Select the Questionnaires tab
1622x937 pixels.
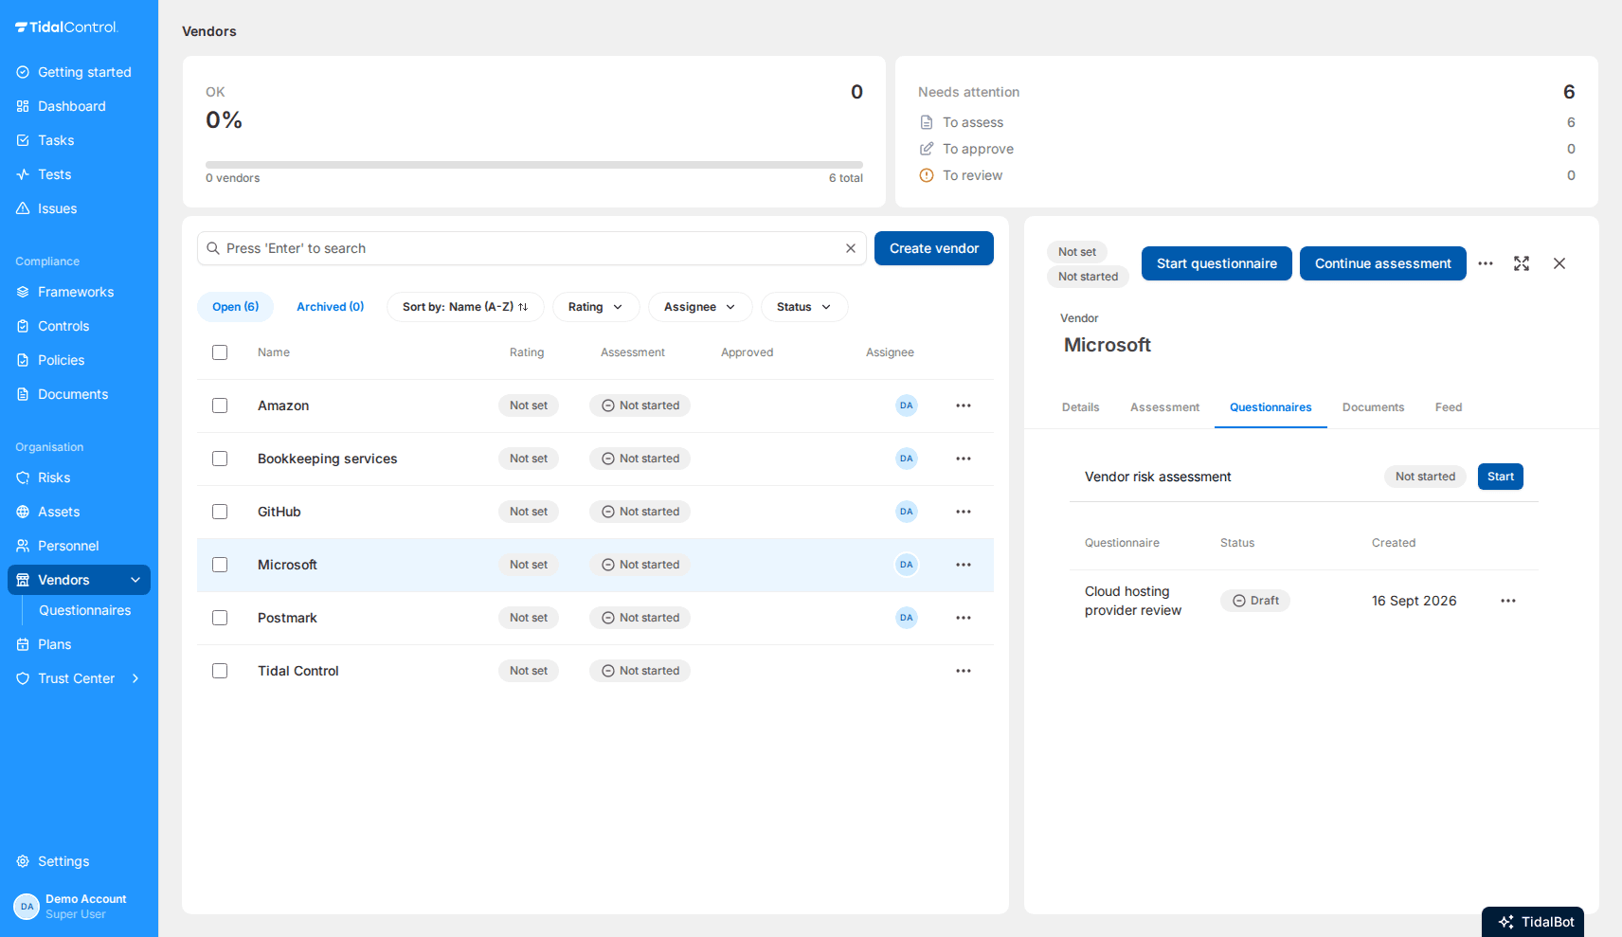pyautogui.click(x=1271, y=407)
